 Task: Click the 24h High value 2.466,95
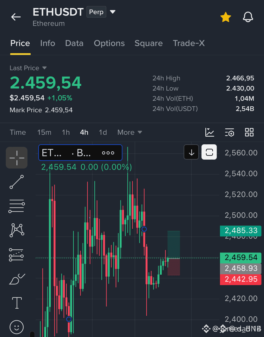(x=240, y=78)
